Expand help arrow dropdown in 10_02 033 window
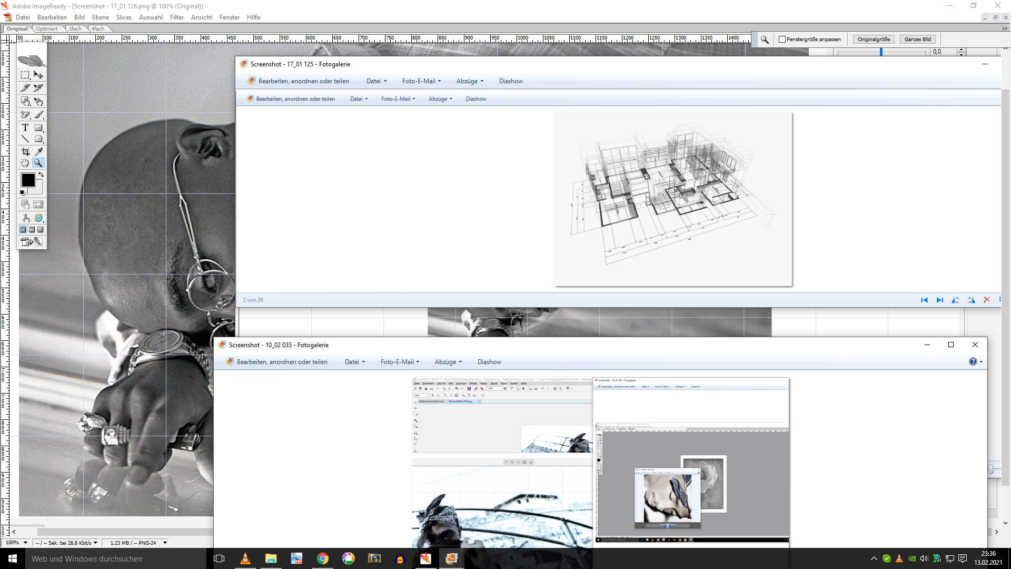Viewport: 1011px width, 569px height. 981,362
